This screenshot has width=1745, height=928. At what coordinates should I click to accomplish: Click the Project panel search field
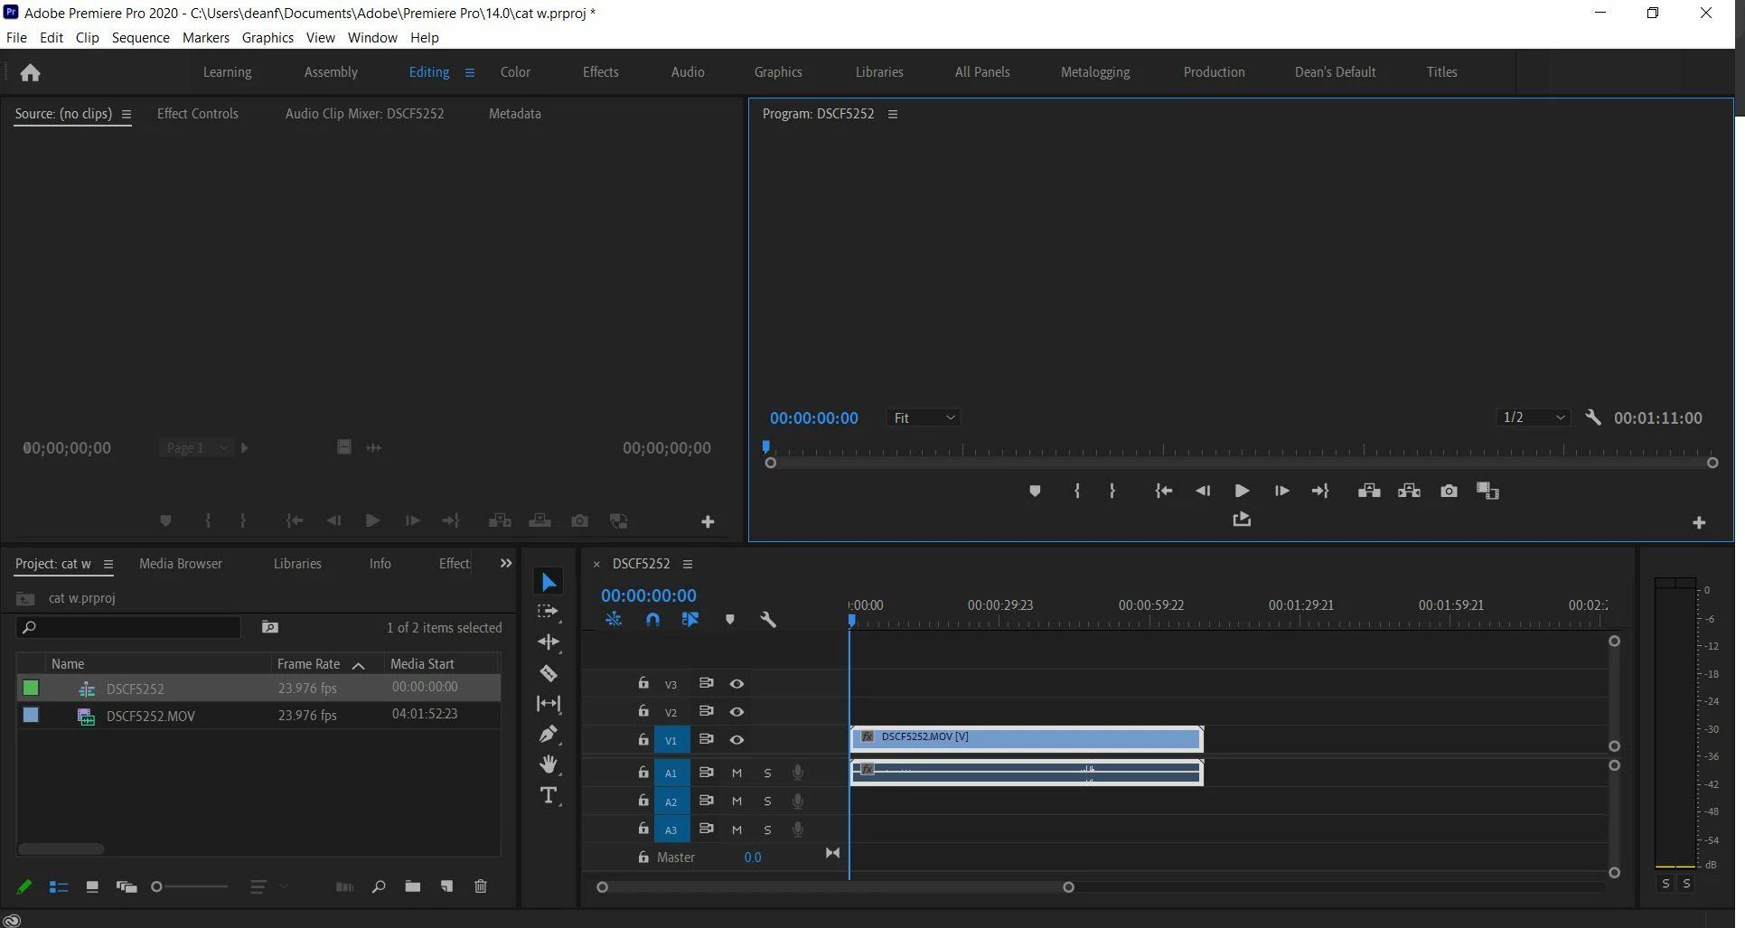pyautogui.click(x=128, y=627)
